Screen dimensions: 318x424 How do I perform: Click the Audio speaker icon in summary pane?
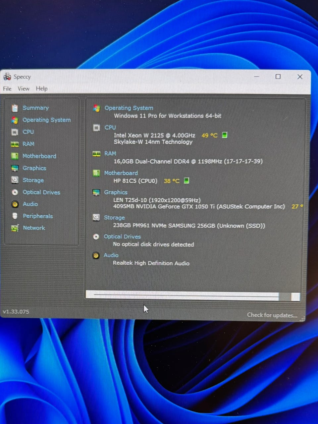point(96,255)
